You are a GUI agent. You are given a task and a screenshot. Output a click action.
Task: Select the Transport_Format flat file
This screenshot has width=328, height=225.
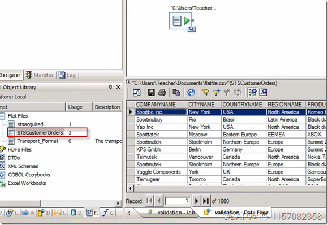tap(38, 141)
